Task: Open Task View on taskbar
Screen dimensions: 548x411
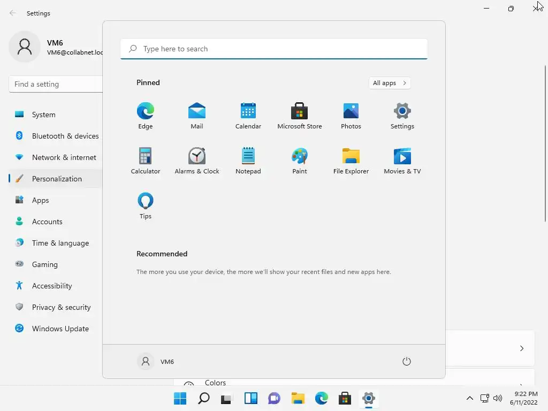Action: pyautogui.click(x=227, y=398)
